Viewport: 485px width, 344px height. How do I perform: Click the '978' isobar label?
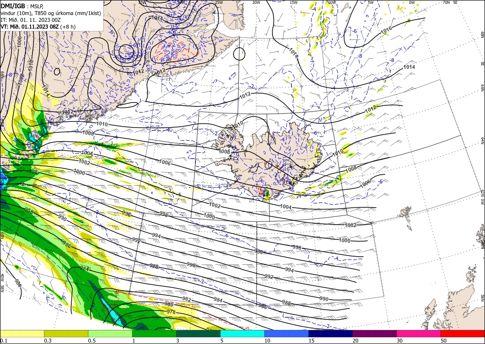(171, 312)
